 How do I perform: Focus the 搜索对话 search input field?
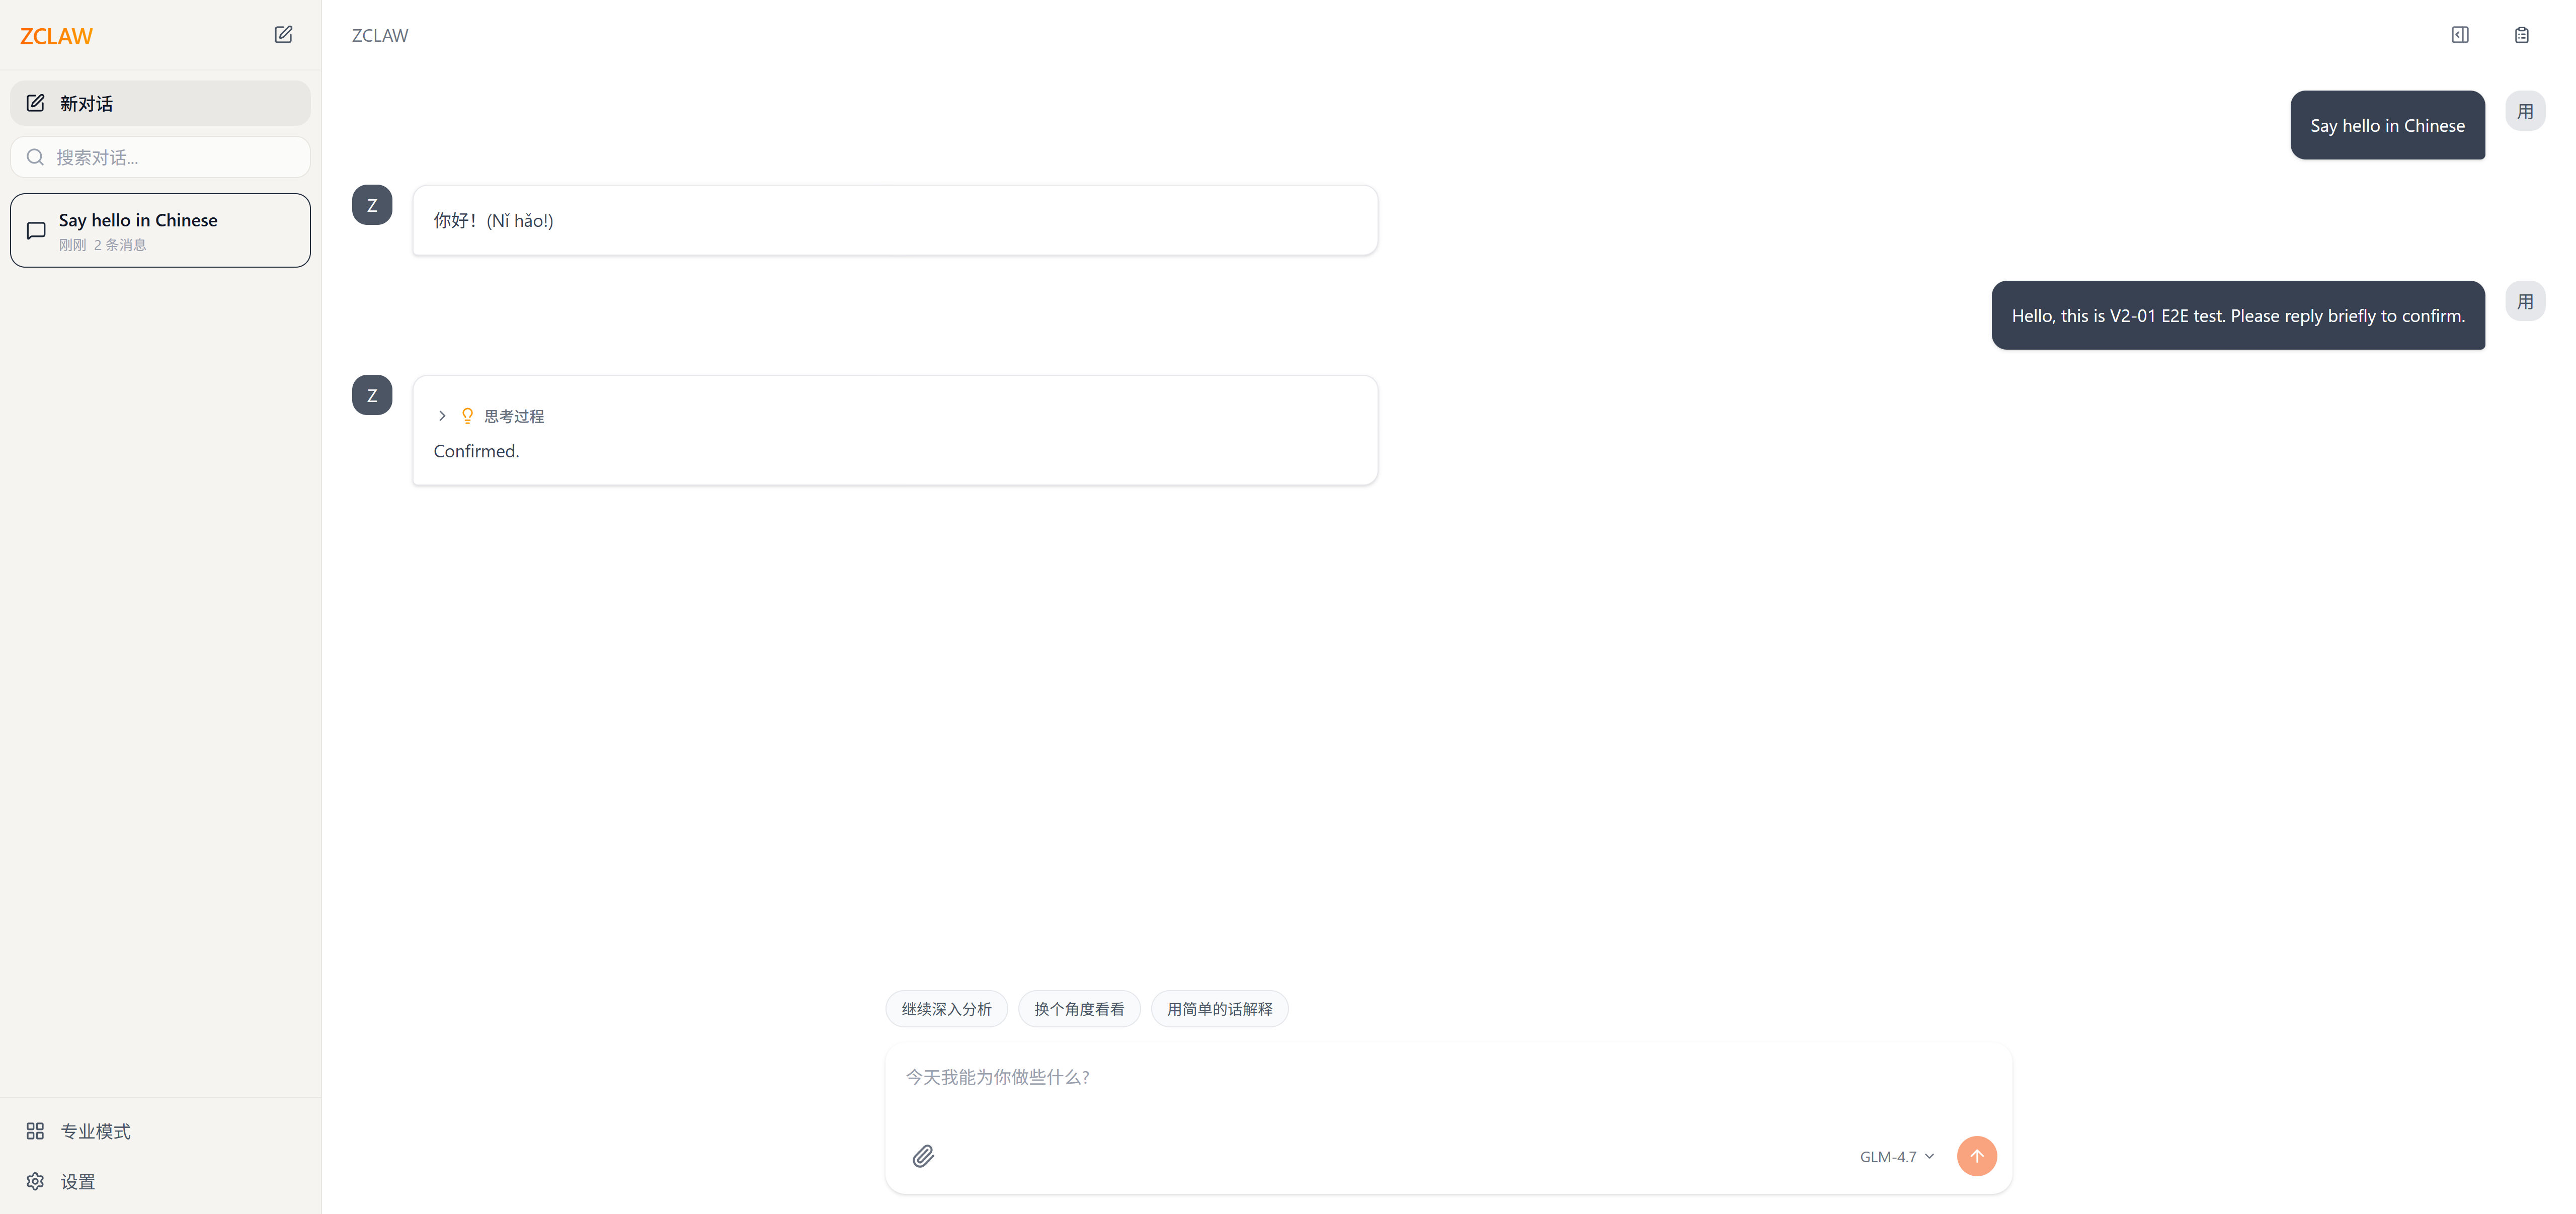click(170, 157)
